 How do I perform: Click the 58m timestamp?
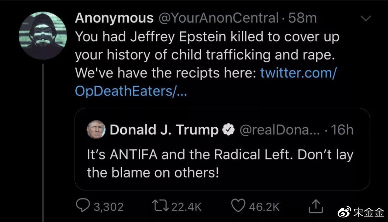pos(302,18)
